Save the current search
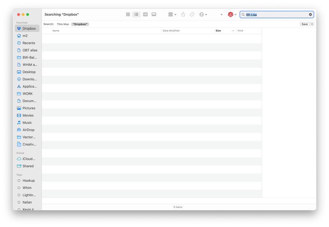Screen dimensions: 329x227 (304, 24)
